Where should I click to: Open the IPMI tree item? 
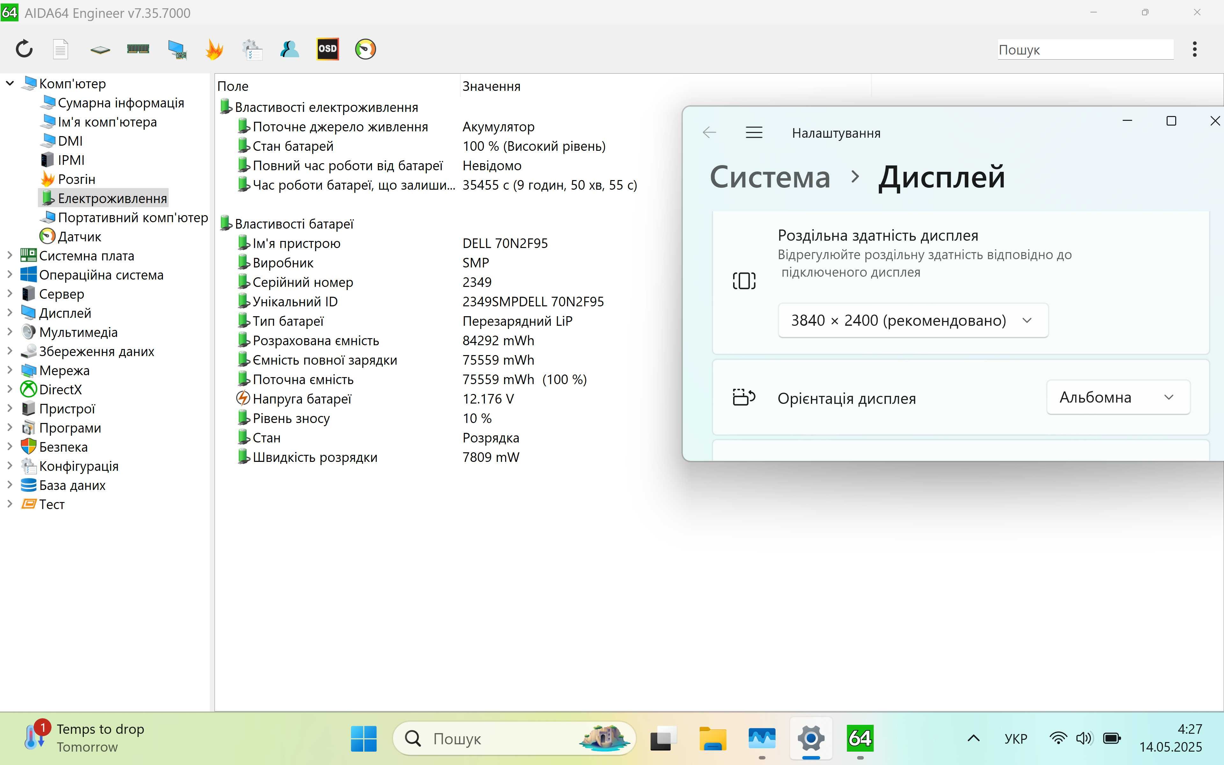pyautogui.click(x=71, y=160)
